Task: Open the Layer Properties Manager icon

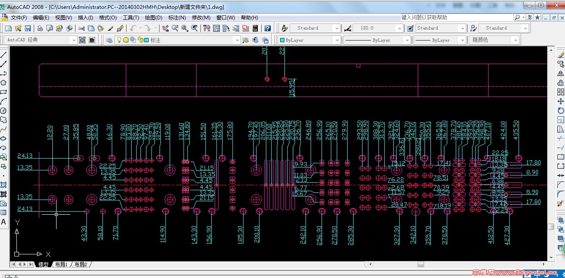Action: [x=109, y=40]
